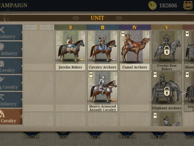Viewport: 194px width, 146px height.
Task: Open the CASTLE bottom navigation tab
Action: pyautogui.click(x=32, y=136)
